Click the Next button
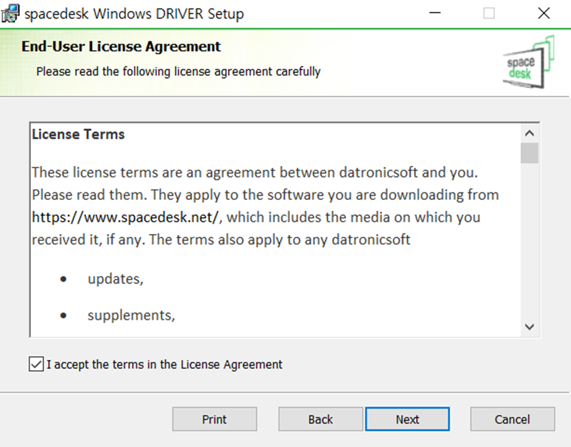This screenshot has width=571, height=447. 408,420
